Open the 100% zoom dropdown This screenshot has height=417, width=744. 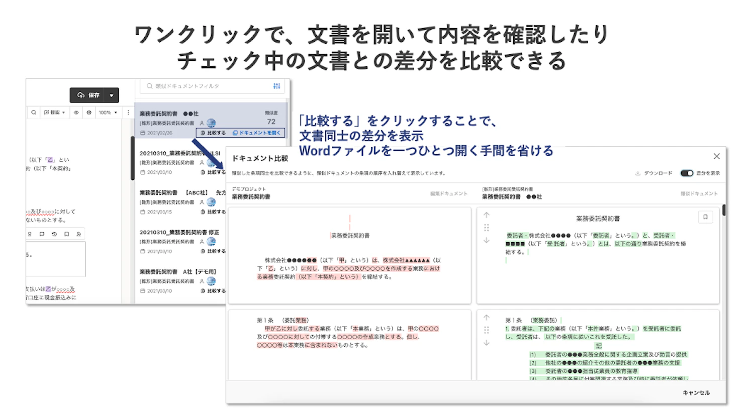[108, 113]
